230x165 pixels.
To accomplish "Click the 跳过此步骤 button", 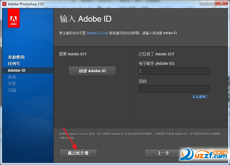I will 78,153.
